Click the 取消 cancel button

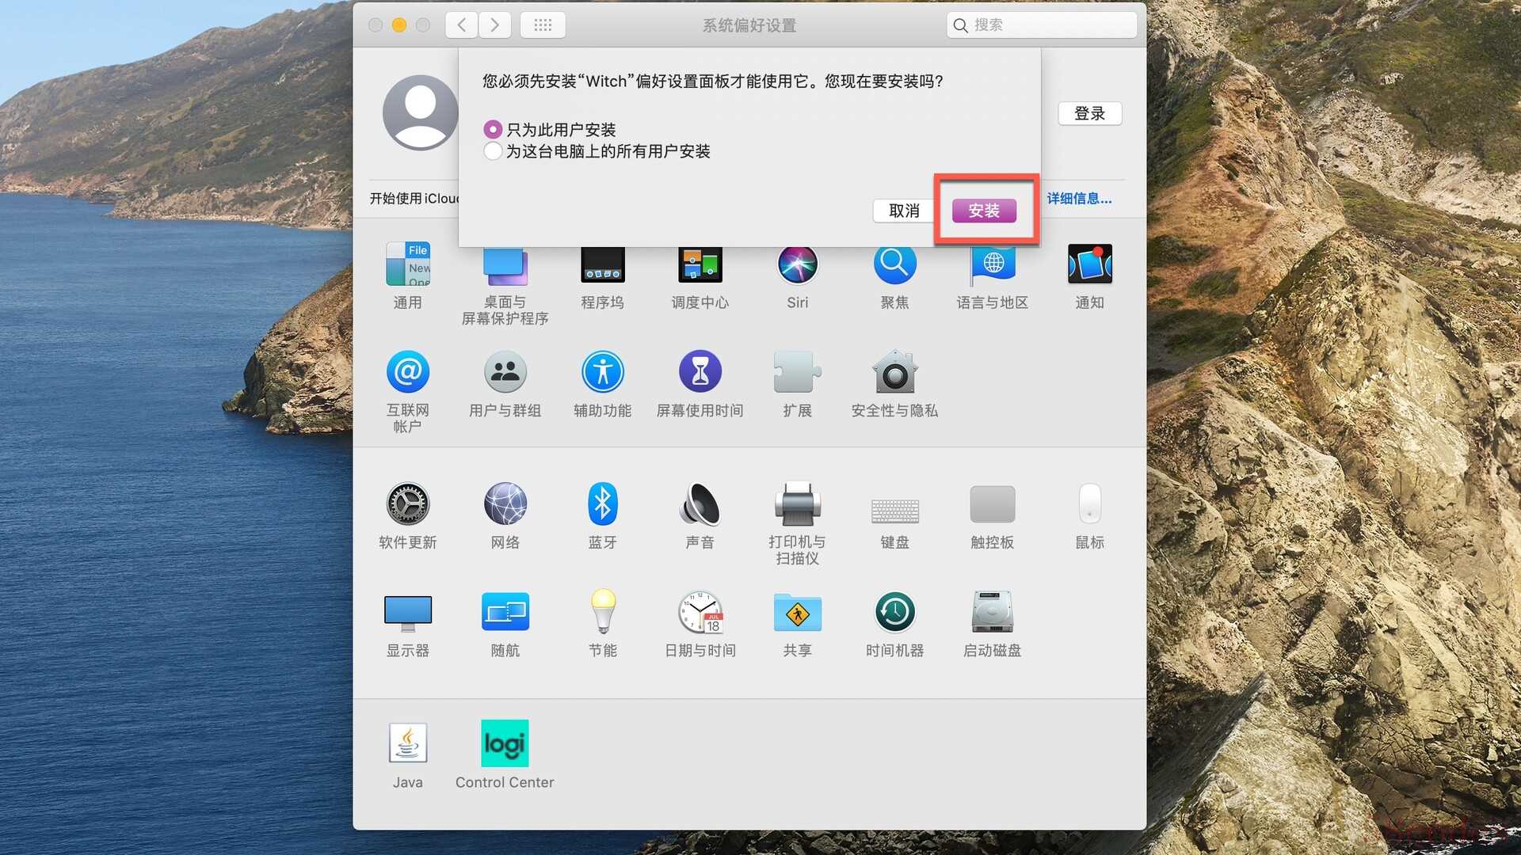pyautogui.click(x=904, y=211)
